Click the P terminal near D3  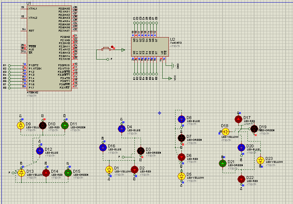pyautogui.click(x=123, y=157)
